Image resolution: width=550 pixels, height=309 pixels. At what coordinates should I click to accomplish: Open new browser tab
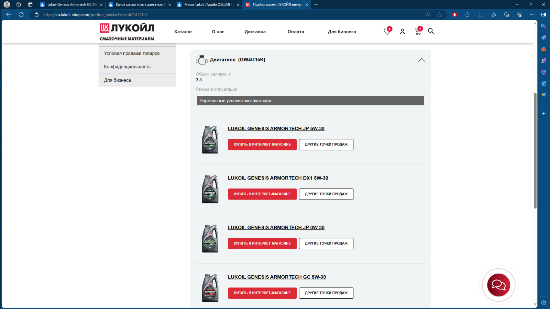[316, 4]
